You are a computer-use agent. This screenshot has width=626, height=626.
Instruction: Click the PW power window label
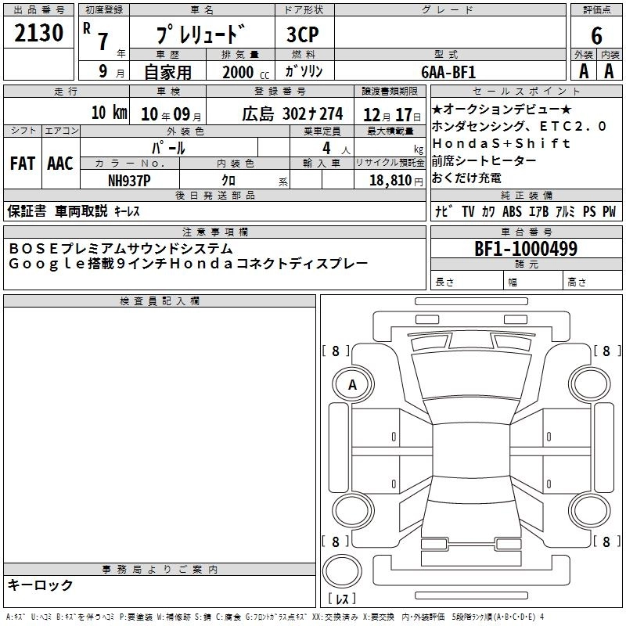pos(609,211)
